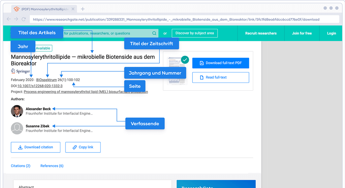Click Alexander Beck's profile photo

tap(17, 111)
